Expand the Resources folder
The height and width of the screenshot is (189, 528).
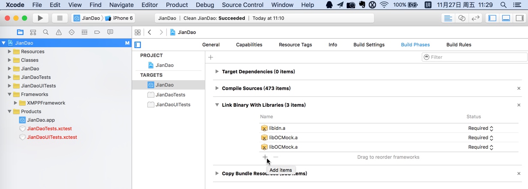(9, 51)
